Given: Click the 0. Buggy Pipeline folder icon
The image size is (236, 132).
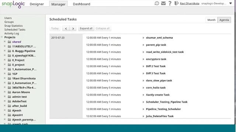Looking at the screenshot, I should (x=9, y=51).
